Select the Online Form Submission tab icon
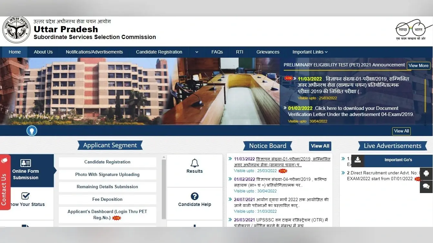 (x=26, y=163)
